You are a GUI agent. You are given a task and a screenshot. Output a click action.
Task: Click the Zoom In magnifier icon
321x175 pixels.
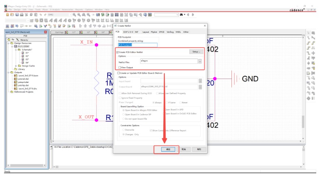pyautogui.click(x=74, y=14)
